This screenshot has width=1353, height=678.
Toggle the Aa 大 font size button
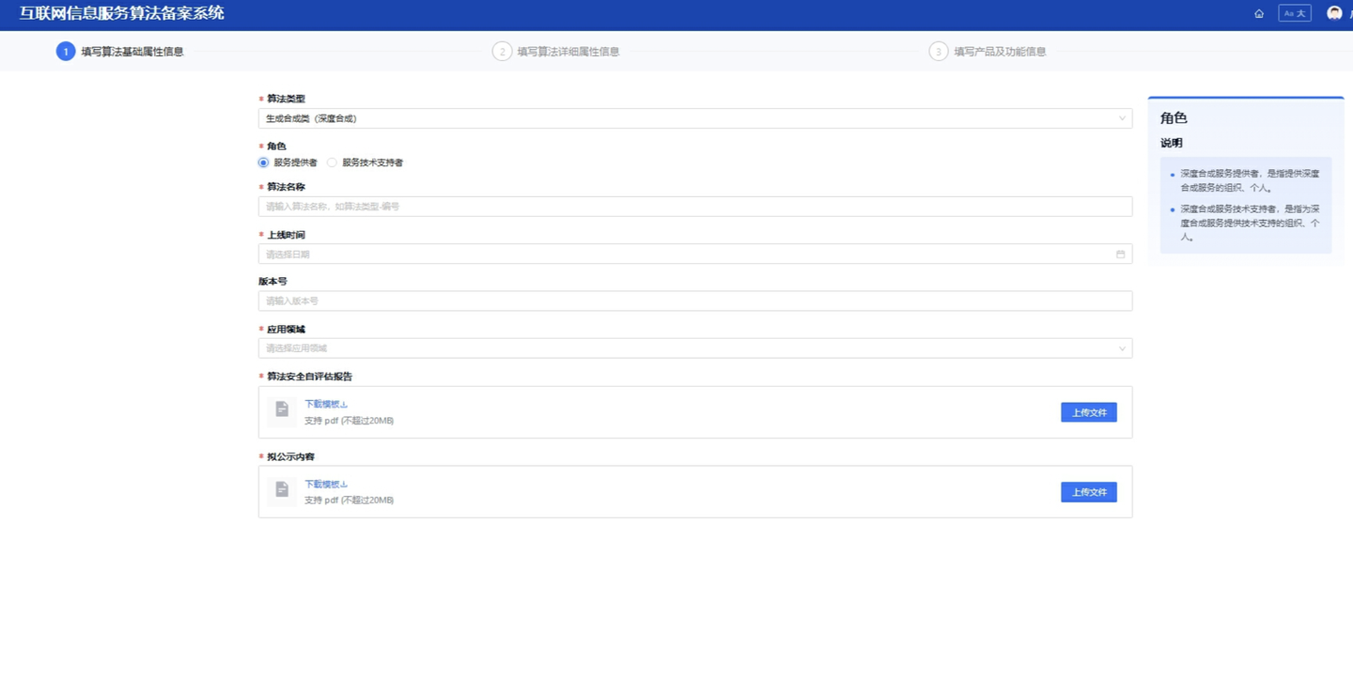click(x=1295, y=14)
